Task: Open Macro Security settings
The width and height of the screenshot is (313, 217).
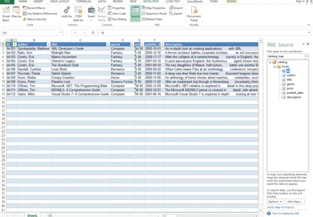Action: point(35,19)
